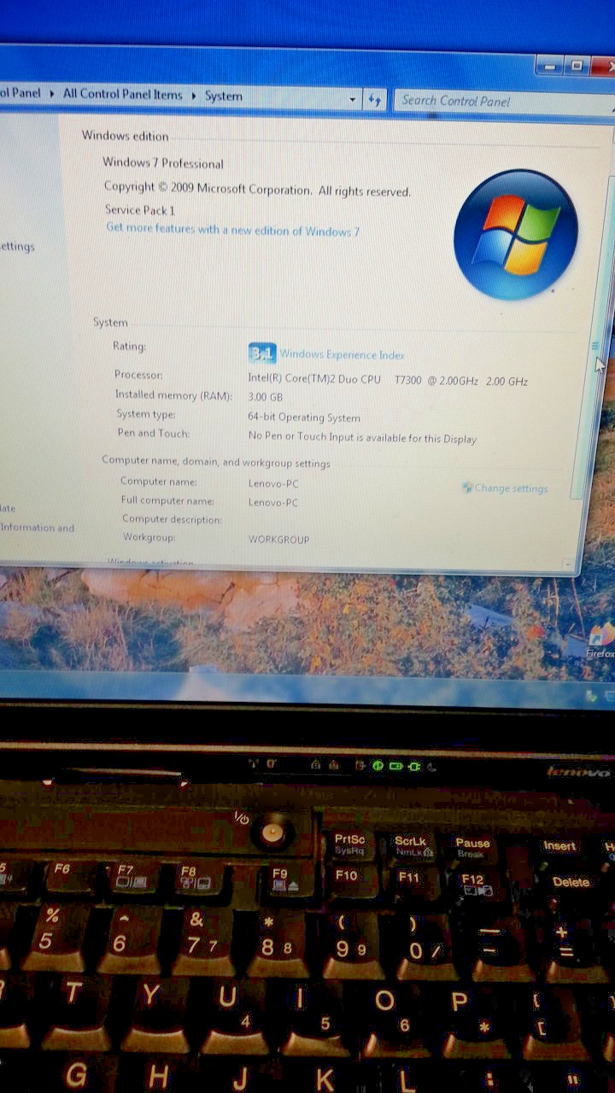Open the Firefox desktop shortcut icon

[600, 639]
